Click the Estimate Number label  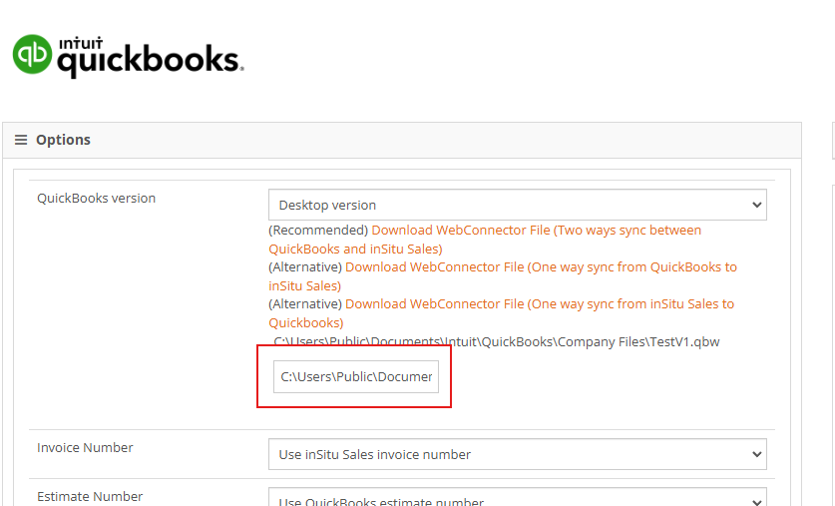(x=90, y=496)
